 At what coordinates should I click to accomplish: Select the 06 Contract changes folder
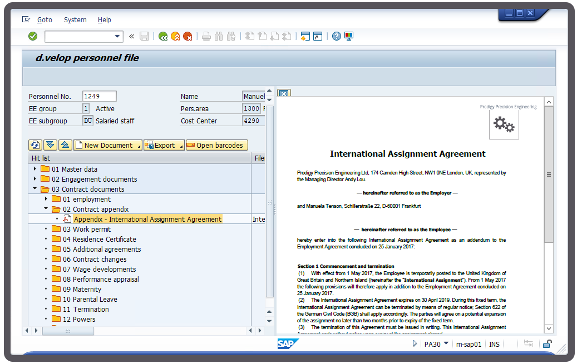[x=94, y=259]
